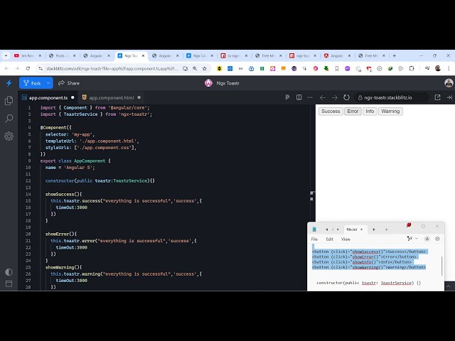Viewport: 455px width, 341px height.
Task: Toggle the bottom panel layout icon
Action: pos(9,285)
